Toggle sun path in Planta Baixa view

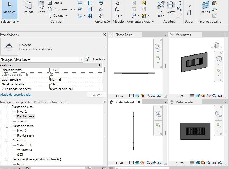coord(142,96)
